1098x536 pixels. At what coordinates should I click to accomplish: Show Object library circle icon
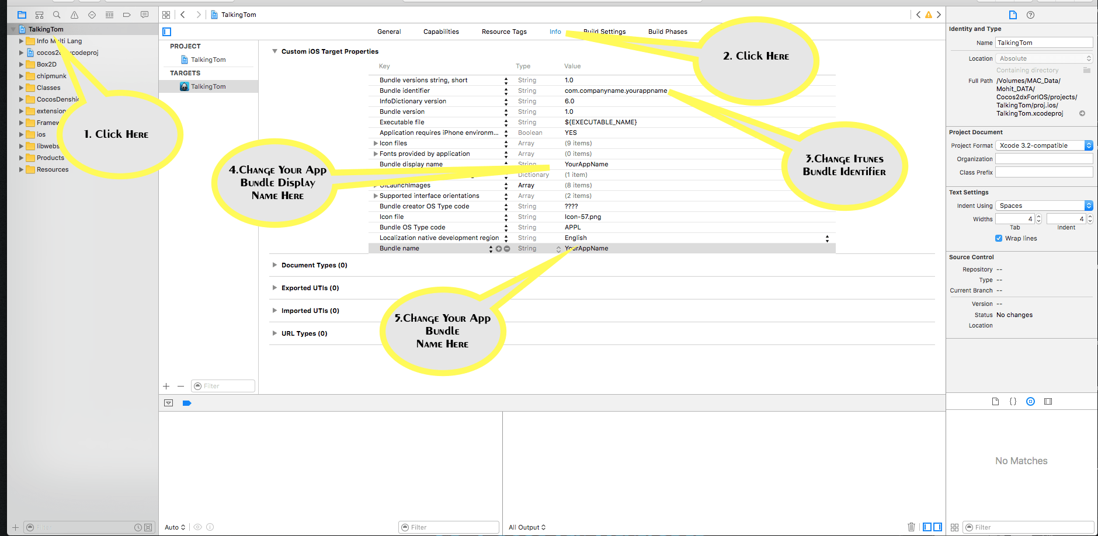[1030, 401]
